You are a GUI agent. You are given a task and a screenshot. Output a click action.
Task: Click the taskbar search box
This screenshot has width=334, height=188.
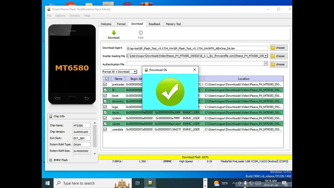(93, 183)
